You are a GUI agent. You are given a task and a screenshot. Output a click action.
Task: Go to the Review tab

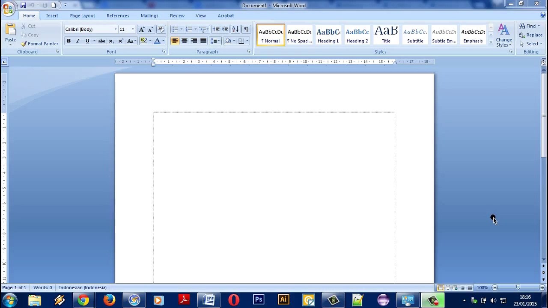pyautogui.click(x=177, y=16)
